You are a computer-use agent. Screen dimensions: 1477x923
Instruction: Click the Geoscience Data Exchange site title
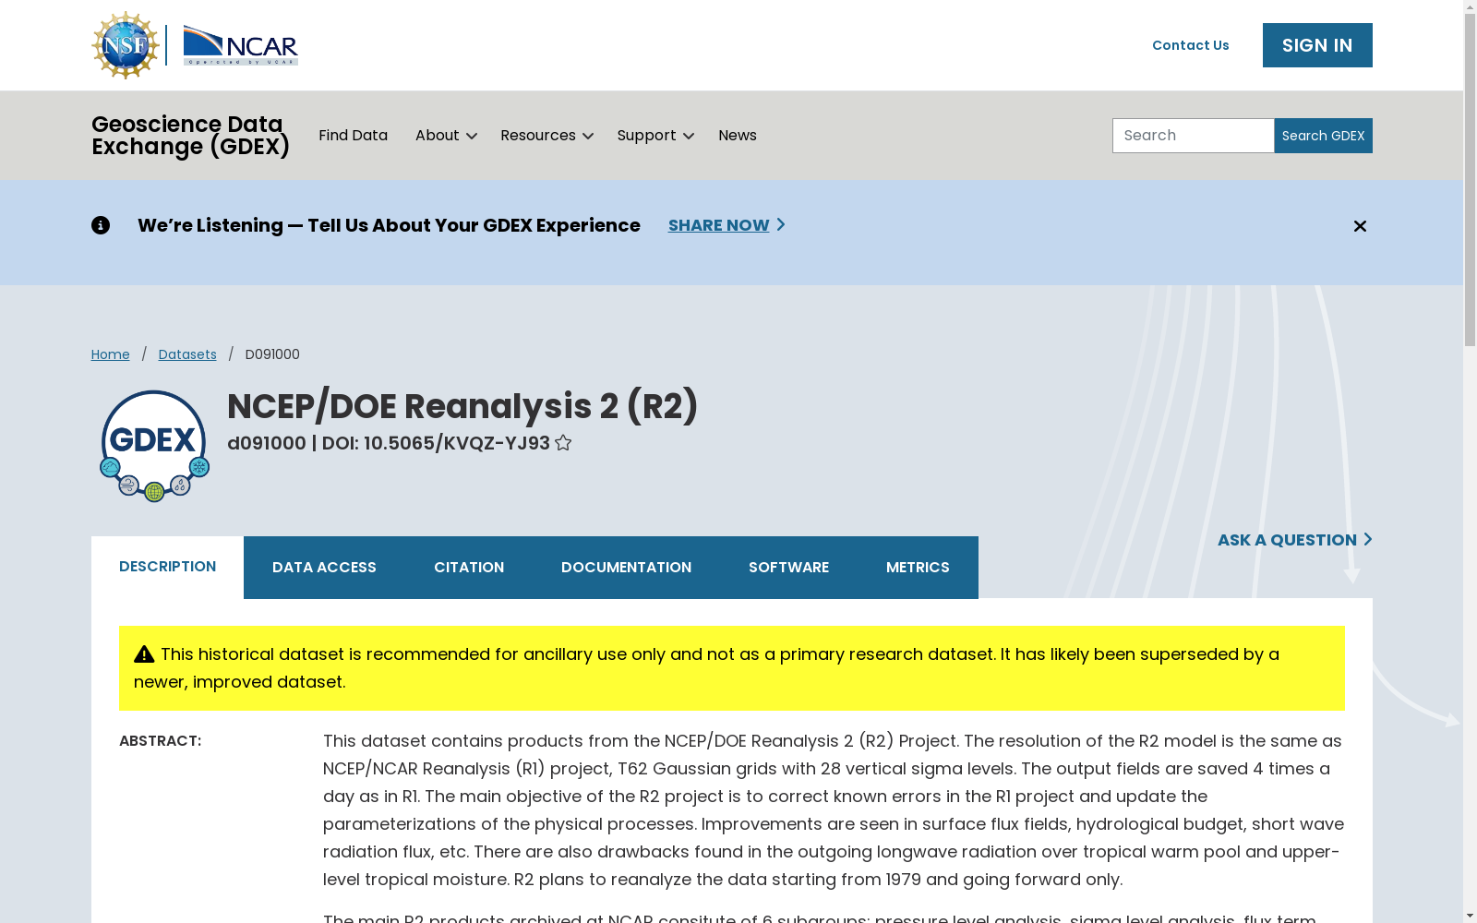tap(191, 136)
